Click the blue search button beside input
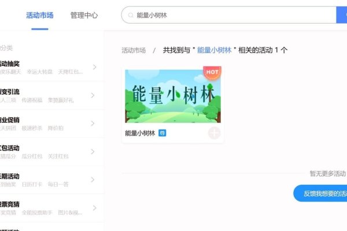 (342, 15)
